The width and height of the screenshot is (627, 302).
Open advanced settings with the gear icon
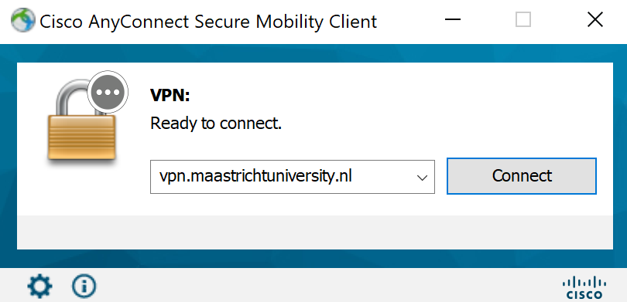(39, 286)
